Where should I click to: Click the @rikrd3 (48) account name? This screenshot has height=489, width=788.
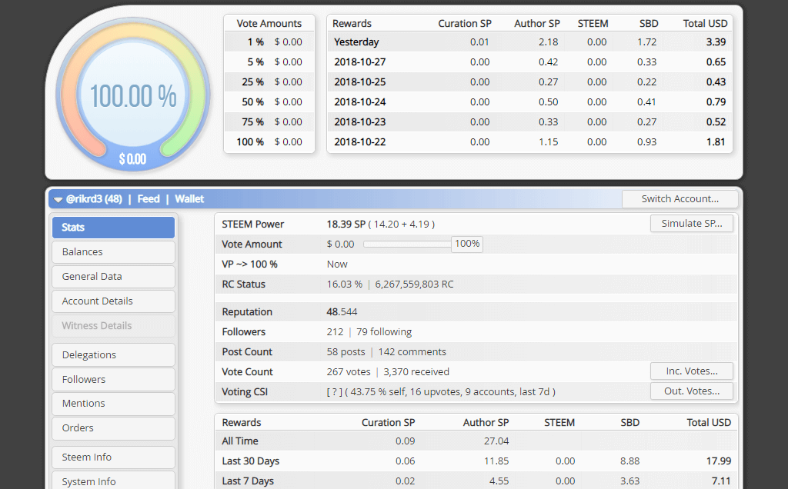click(94, 199)
